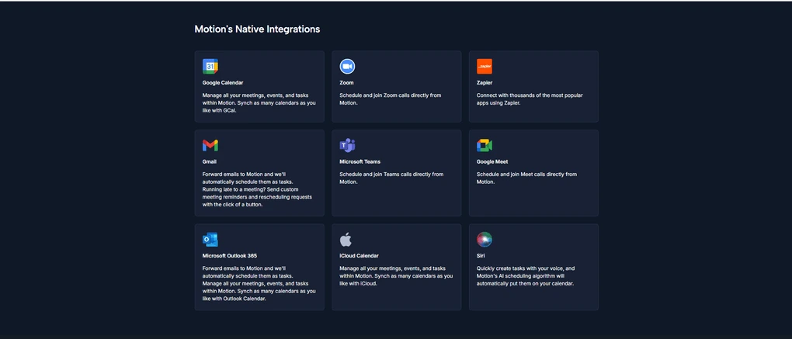Click the description about connecting apps using Zapier
The width and height of the screenshot is (792, 339).
point(530,99)
